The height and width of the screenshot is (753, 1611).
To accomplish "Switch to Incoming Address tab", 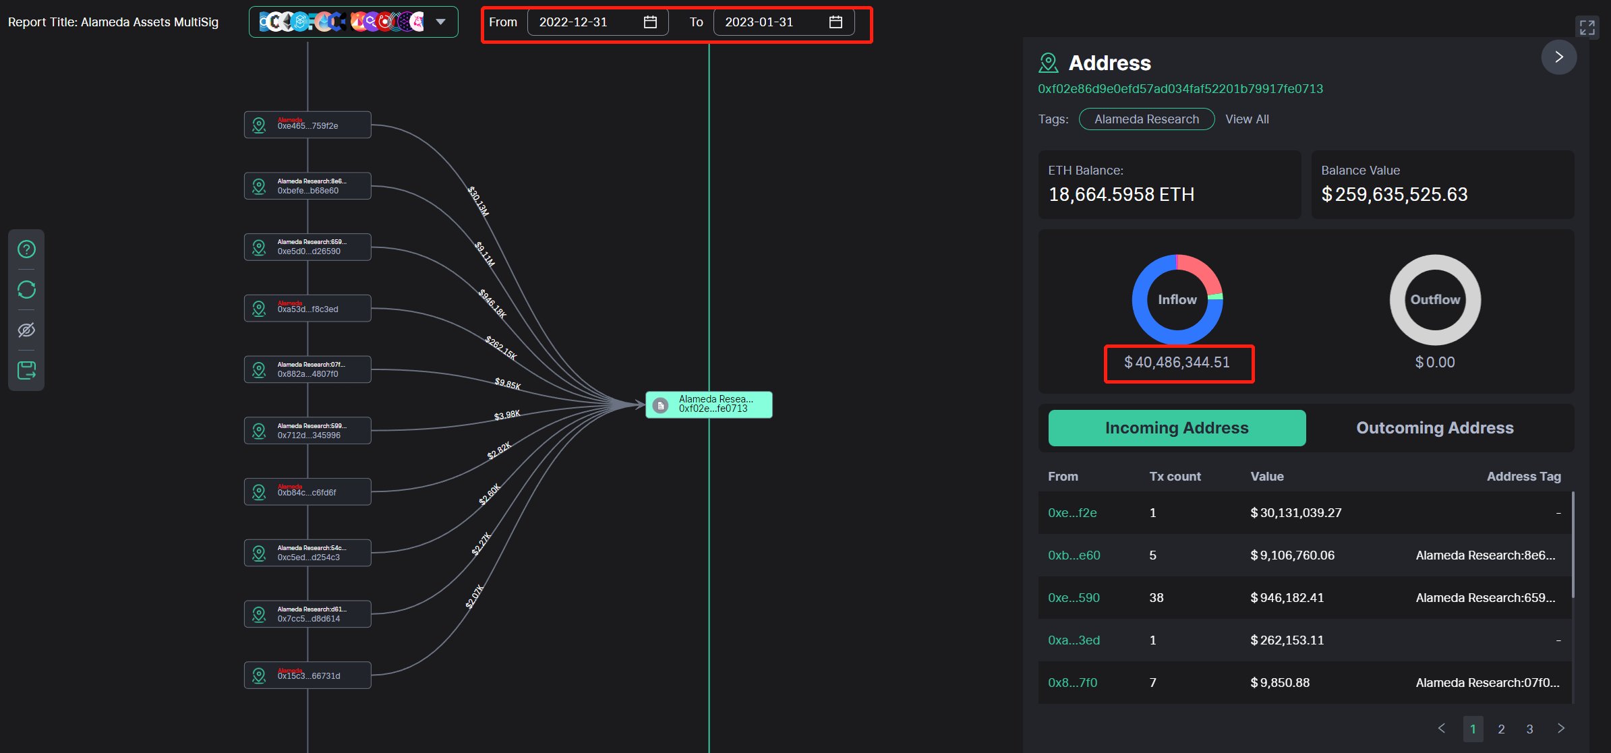I will point(1177,428).
